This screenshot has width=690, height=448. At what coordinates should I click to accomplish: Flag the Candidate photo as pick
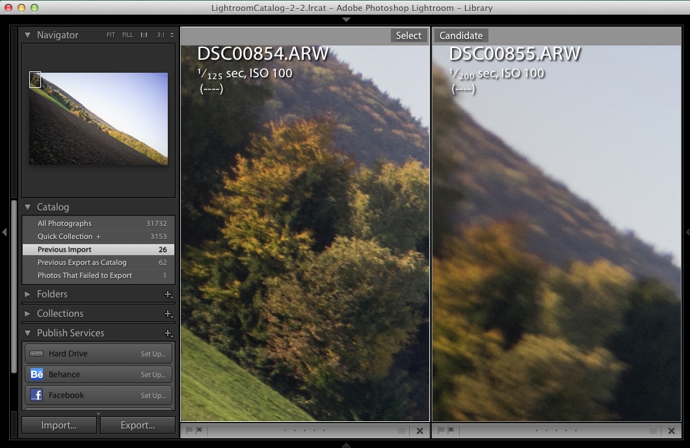[x=440, y=430]
